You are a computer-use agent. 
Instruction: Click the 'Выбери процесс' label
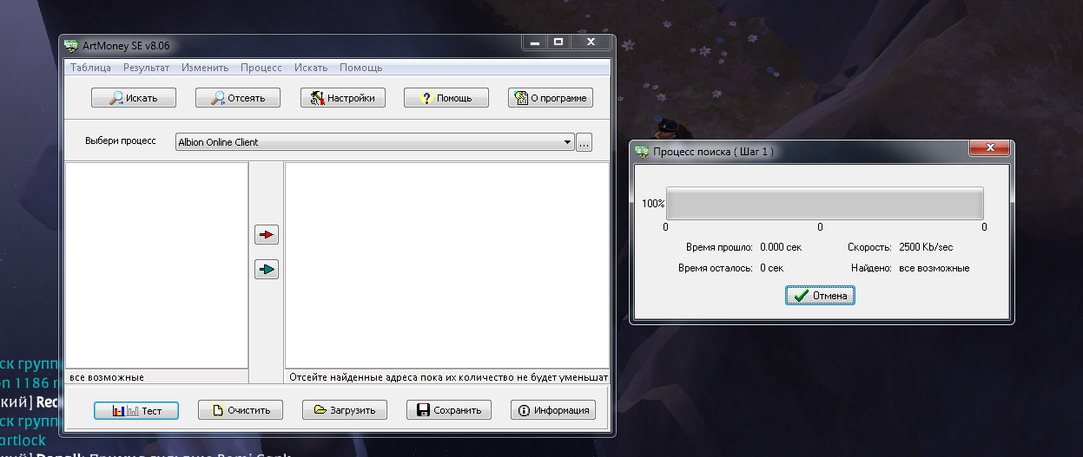pyautogui.click(x=121, y=140)
